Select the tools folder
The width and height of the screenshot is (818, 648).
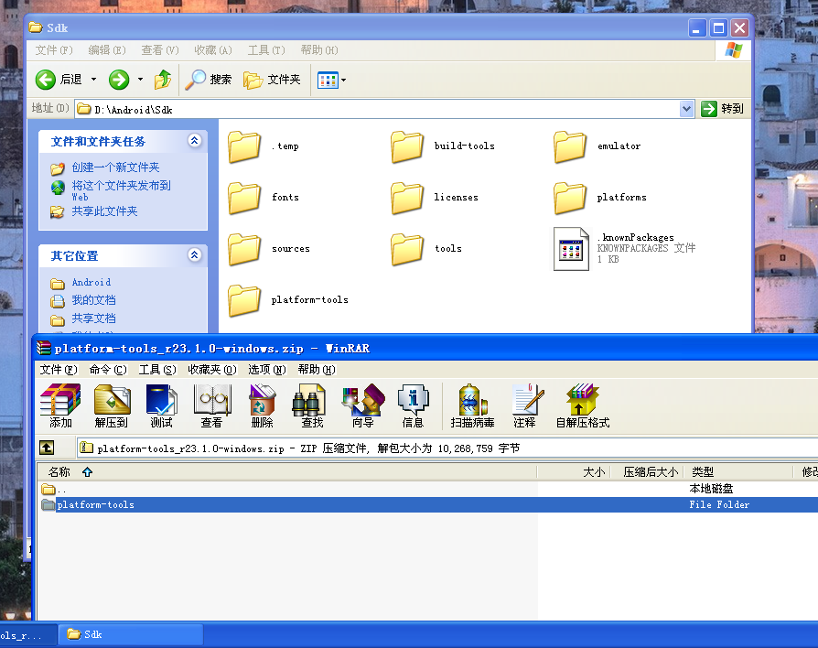click(426, 249)
